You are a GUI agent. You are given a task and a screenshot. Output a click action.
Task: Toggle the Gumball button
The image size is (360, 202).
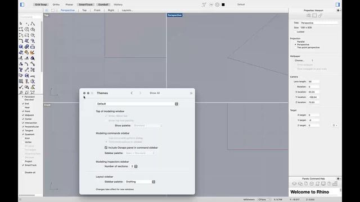[x=103, y=4]
